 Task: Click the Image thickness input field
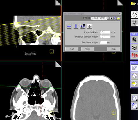pyautogui.click(x=105, y=32)
